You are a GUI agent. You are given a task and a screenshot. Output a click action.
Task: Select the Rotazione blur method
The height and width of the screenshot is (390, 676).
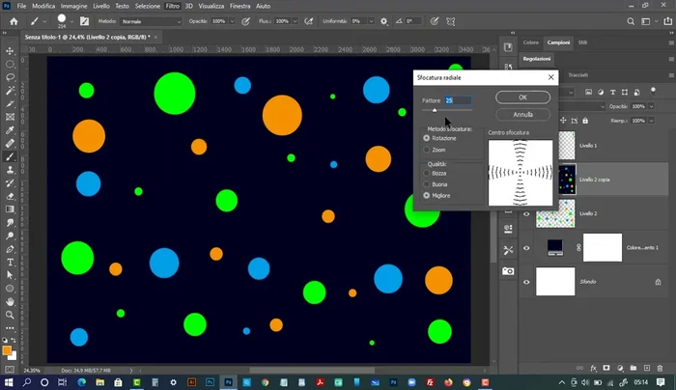[428, 138]
